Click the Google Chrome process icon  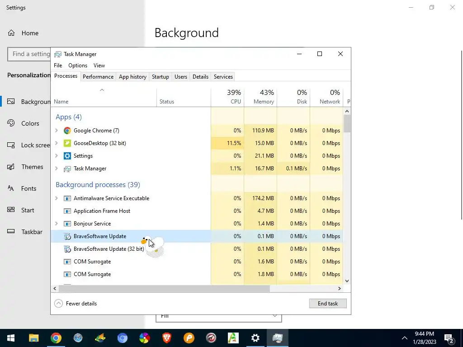click(67, 131)
